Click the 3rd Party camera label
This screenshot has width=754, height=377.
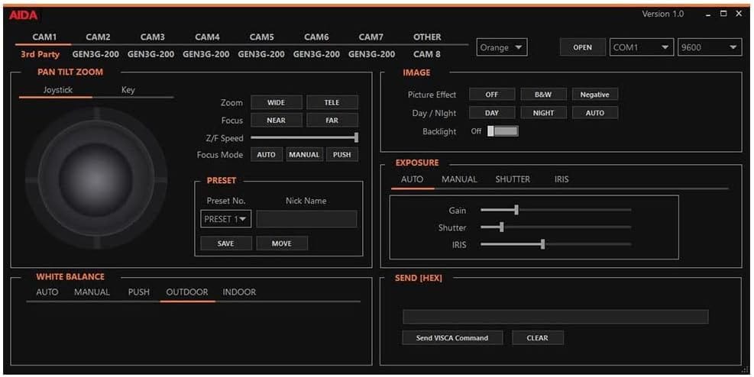pyautogui.click(x=40, y=54)
